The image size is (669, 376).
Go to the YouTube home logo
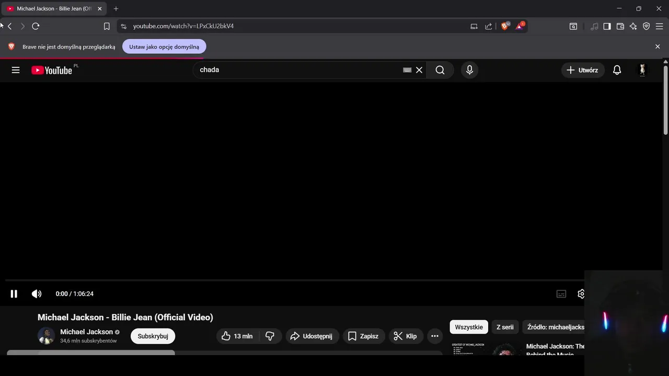click(52, 70)
